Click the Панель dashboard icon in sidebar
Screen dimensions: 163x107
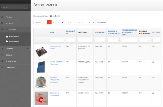[2, 17]
